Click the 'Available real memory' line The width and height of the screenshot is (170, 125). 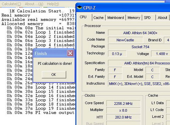point(38,20)
